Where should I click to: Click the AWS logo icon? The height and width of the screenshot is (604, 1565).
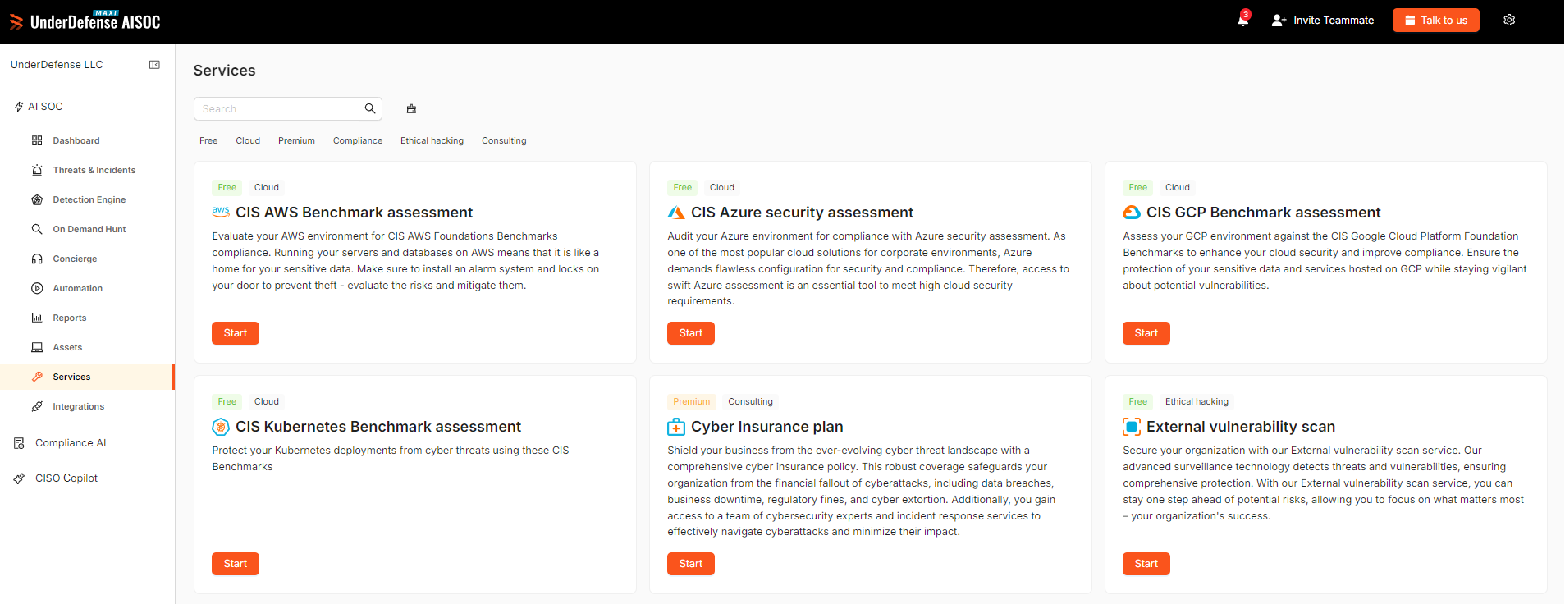click(221, 212)
